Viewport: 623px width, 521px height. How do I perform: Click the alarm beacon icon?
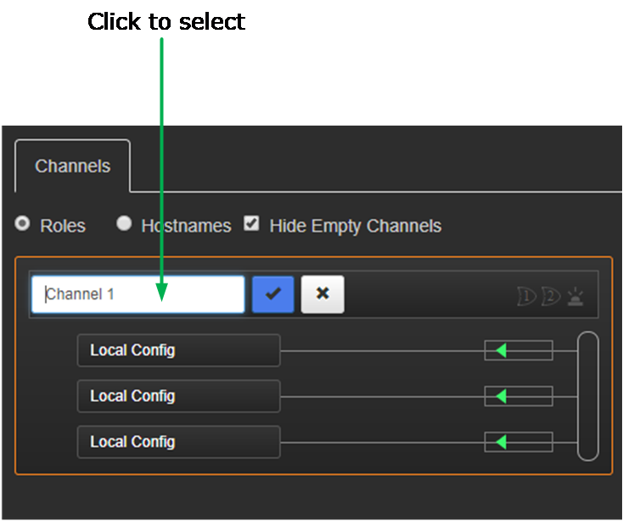pyautogui.click(x=576, y=296)
